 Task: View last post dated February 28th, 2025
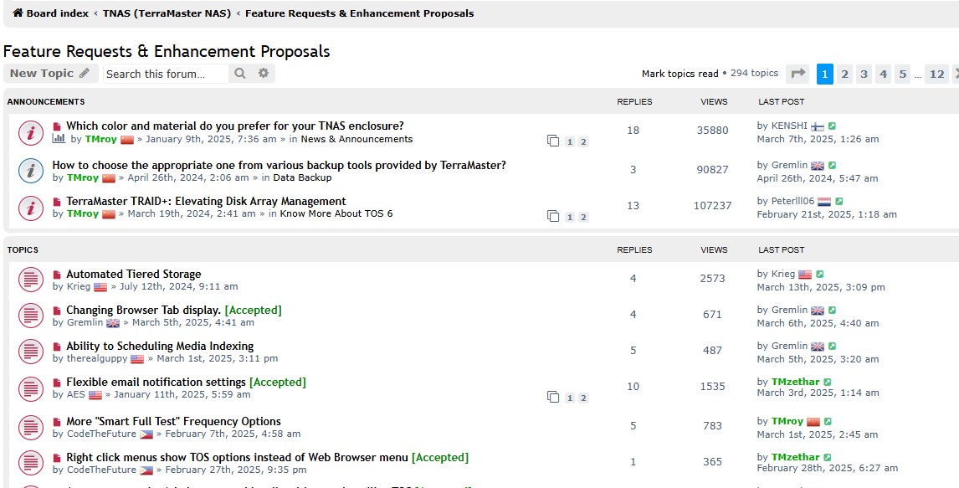(827, 457)
